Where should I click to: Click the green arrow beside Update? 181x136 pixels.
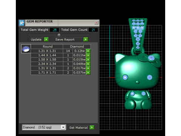coord(46,39)
